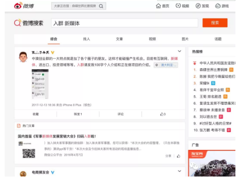
Task: Click the gold V verified badge of first poster
Action: [x=53, y=52]
